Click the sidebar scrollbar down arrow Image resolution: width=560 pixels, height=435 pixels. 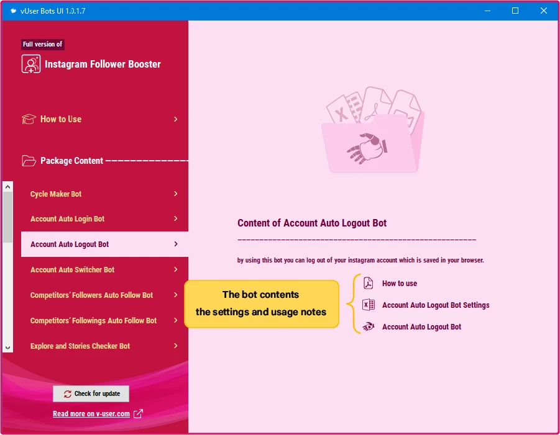[8, 348]
